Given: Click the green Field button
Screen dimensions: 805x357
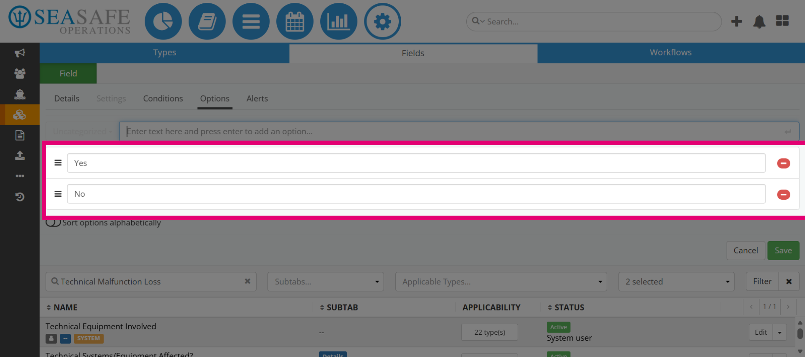Looking at the screenshot, I should point(68,73).
